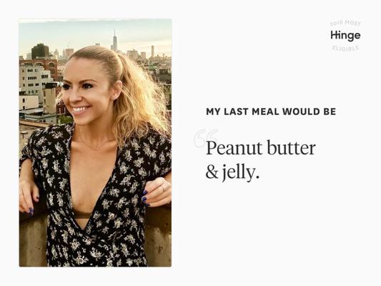Viewport: 381px width, 286px height.
Task: Click the white apartment building at left
Action: pyautogui.click(x=34, y=82)
